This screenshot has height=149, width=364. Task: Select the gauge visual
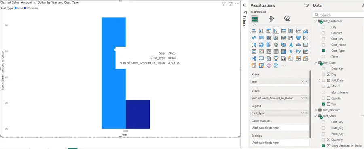pos(298,45)
